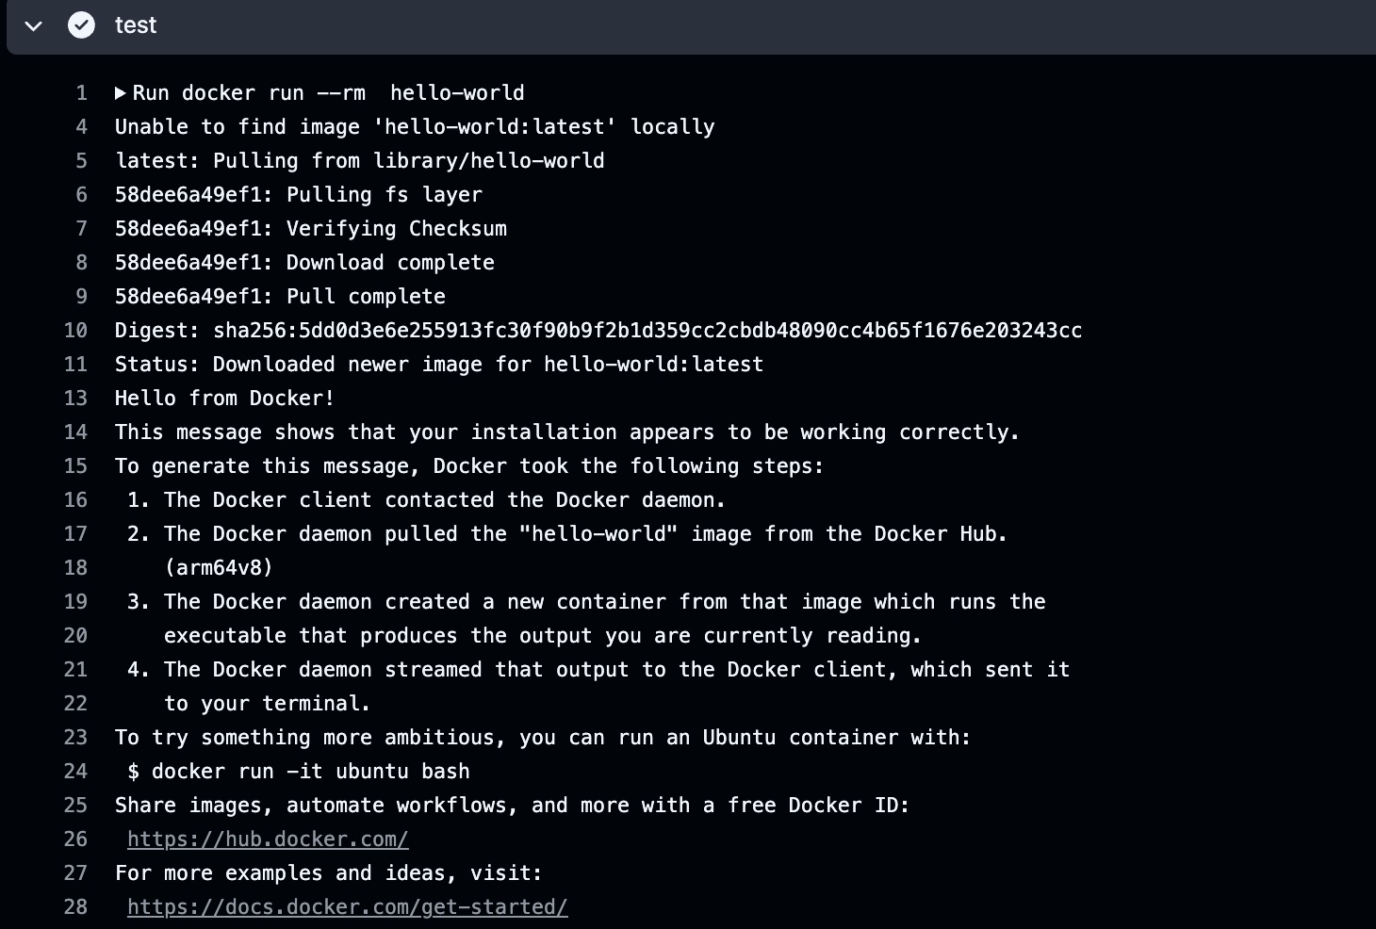Click the "Hello from Docker!" line
This screenshot has width=1376, height=929.
[x=225, y=399]
